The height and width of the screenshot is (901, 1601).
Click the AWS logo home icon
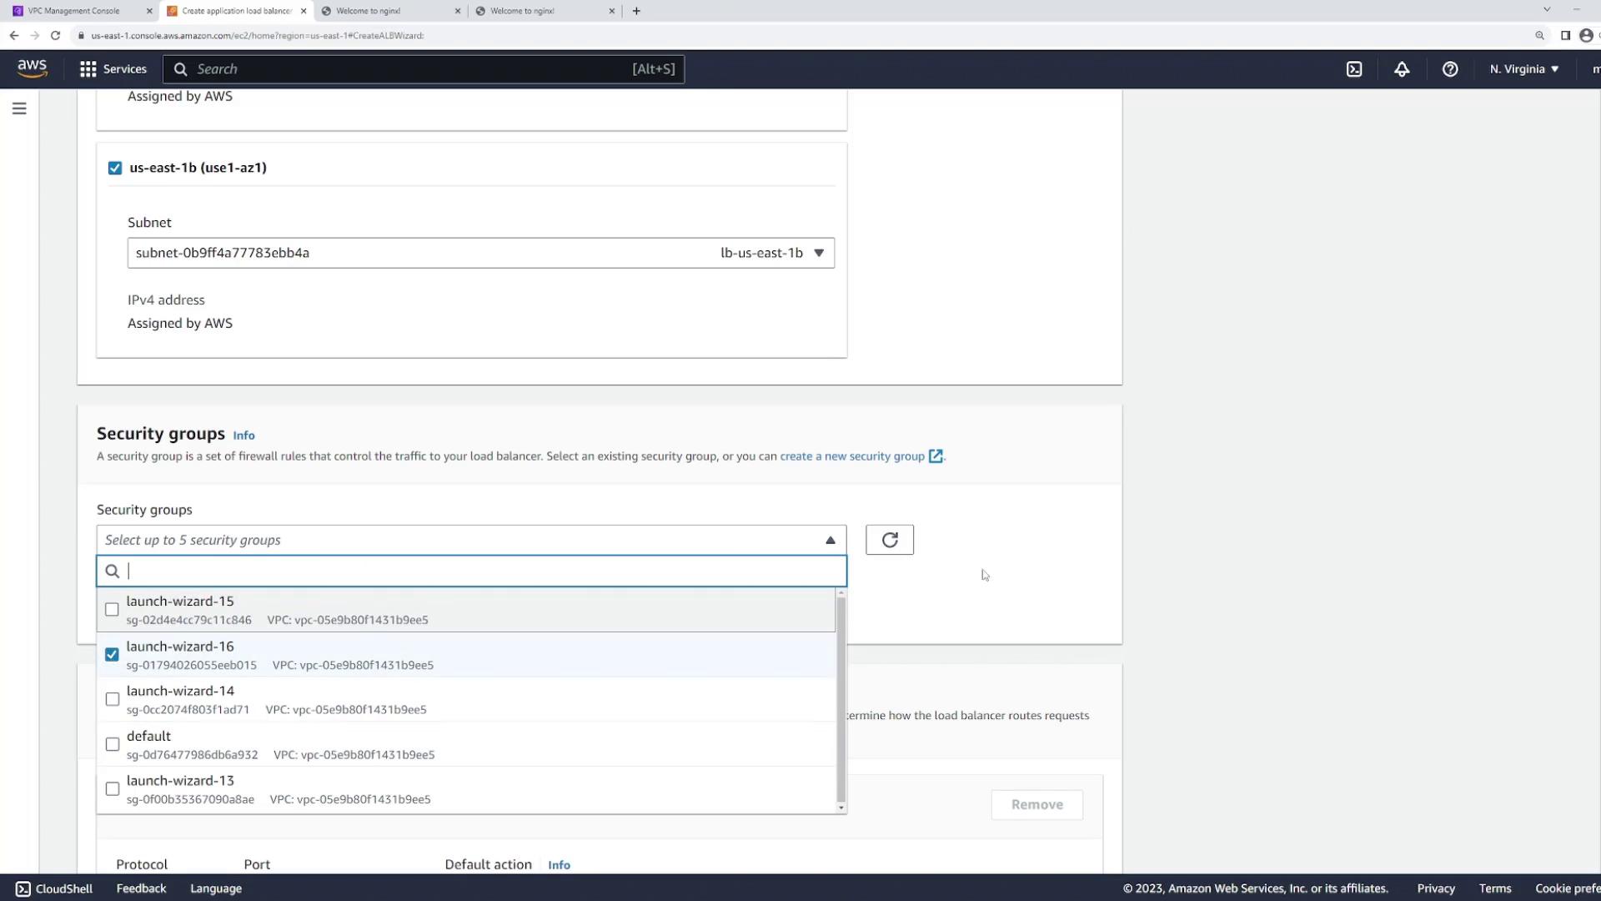coord(33,68)
